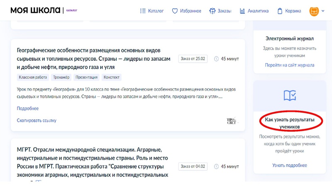Follow the Перейти на сайт журнала link
Viewport: 332px width, 187px height.
coord(289,65)
